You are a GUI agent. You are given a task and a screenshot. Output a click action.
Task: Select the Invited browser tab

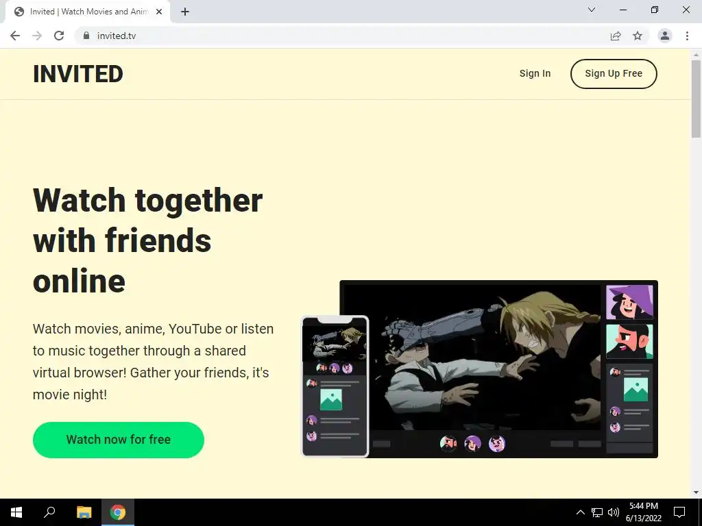click(88, 12)
